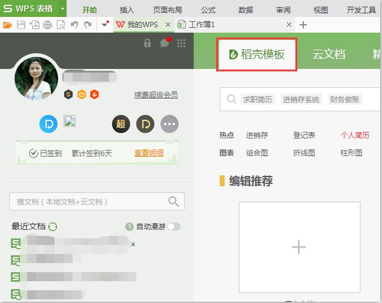Viewport: 382px width, 303px height.
Task: Export to PDF toolbar icon
Action: [x=35, y=25]
